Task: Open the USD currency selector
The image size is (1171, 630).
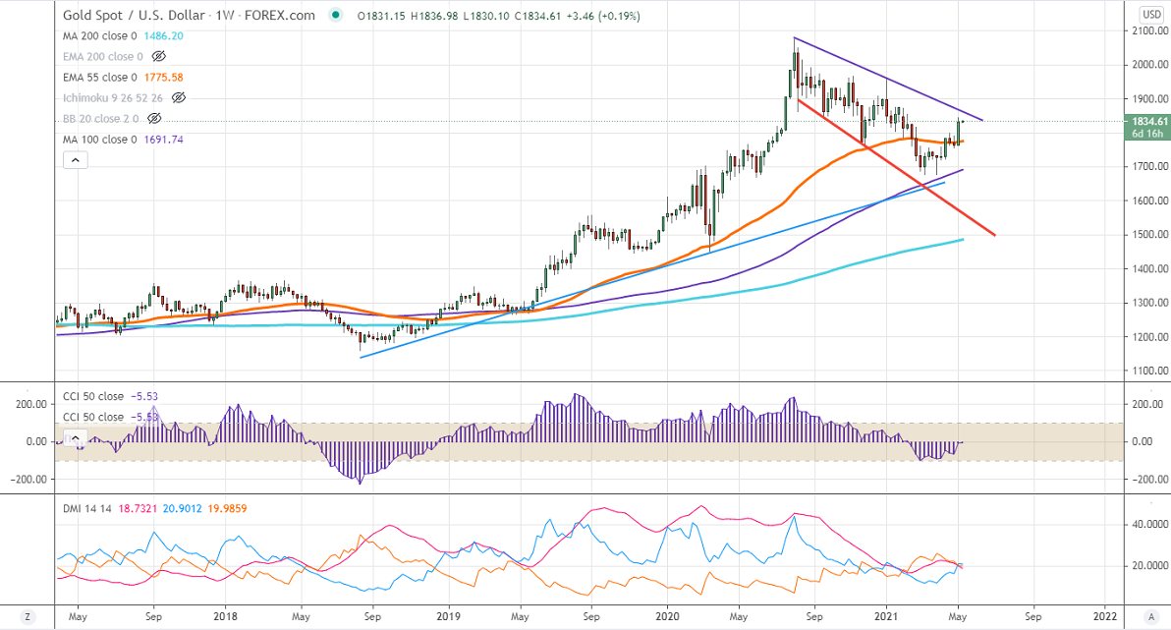Action: tap(1151, 14)
